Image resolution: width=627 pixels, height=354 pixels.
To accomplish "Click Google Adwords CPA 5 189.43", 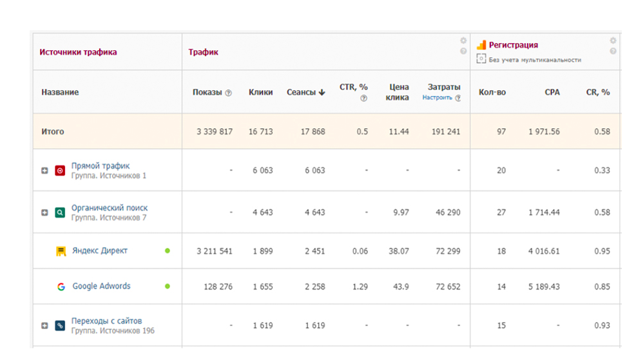I will pyautogui.click(x=544, y=287).
